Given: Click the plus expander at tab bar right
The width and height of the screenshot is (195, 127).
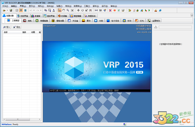Looking at the screenshot, I should point(192,15).
